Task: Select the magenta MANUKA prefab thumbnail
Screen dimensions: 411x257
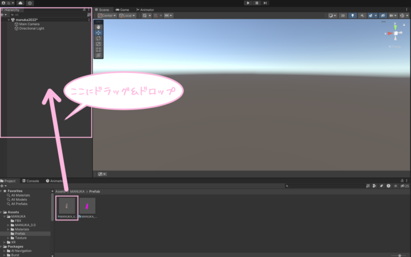Action: click(x=87, y=206)
